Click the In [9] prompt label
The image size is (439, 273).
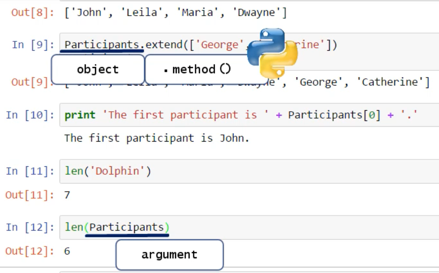[33, 45]
